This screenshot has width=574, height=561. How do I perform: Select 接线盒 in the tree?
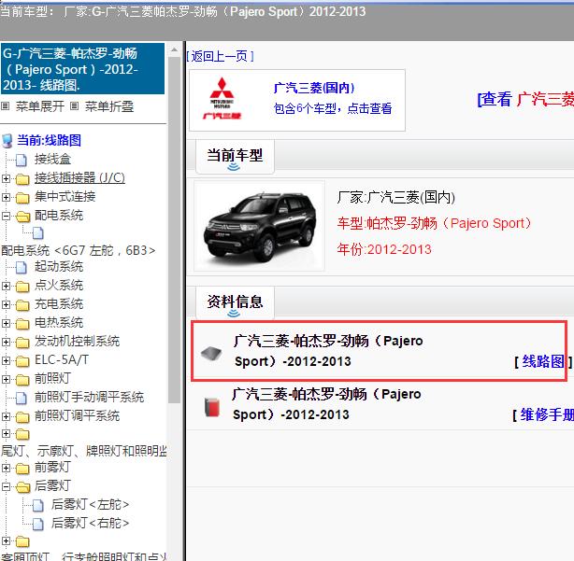tap(52, 160)
